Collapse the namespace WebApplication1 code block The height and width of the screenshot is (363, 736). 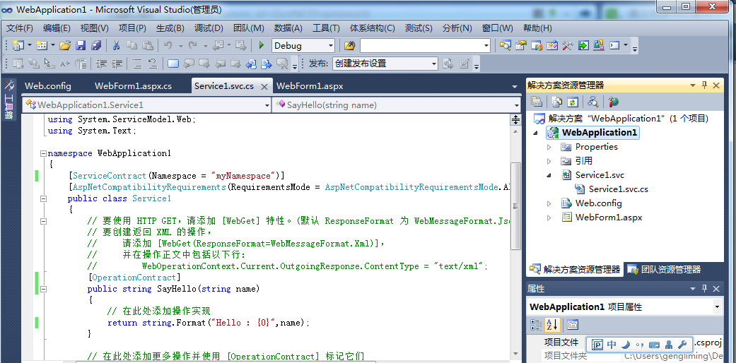[44, 153]
